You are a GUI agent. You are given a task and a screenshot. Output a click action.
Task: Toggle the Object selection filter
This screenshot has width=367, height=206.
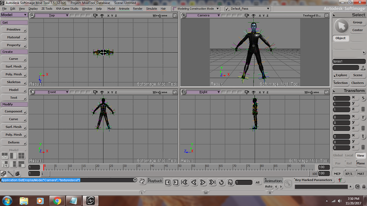coord(341,38)
